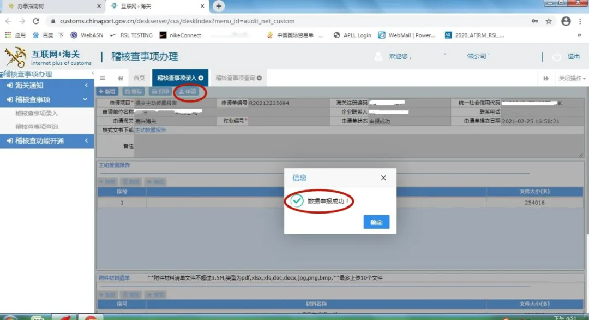Open the APLL Login bookmark
The image size is (589, 320).
point(352,35)
